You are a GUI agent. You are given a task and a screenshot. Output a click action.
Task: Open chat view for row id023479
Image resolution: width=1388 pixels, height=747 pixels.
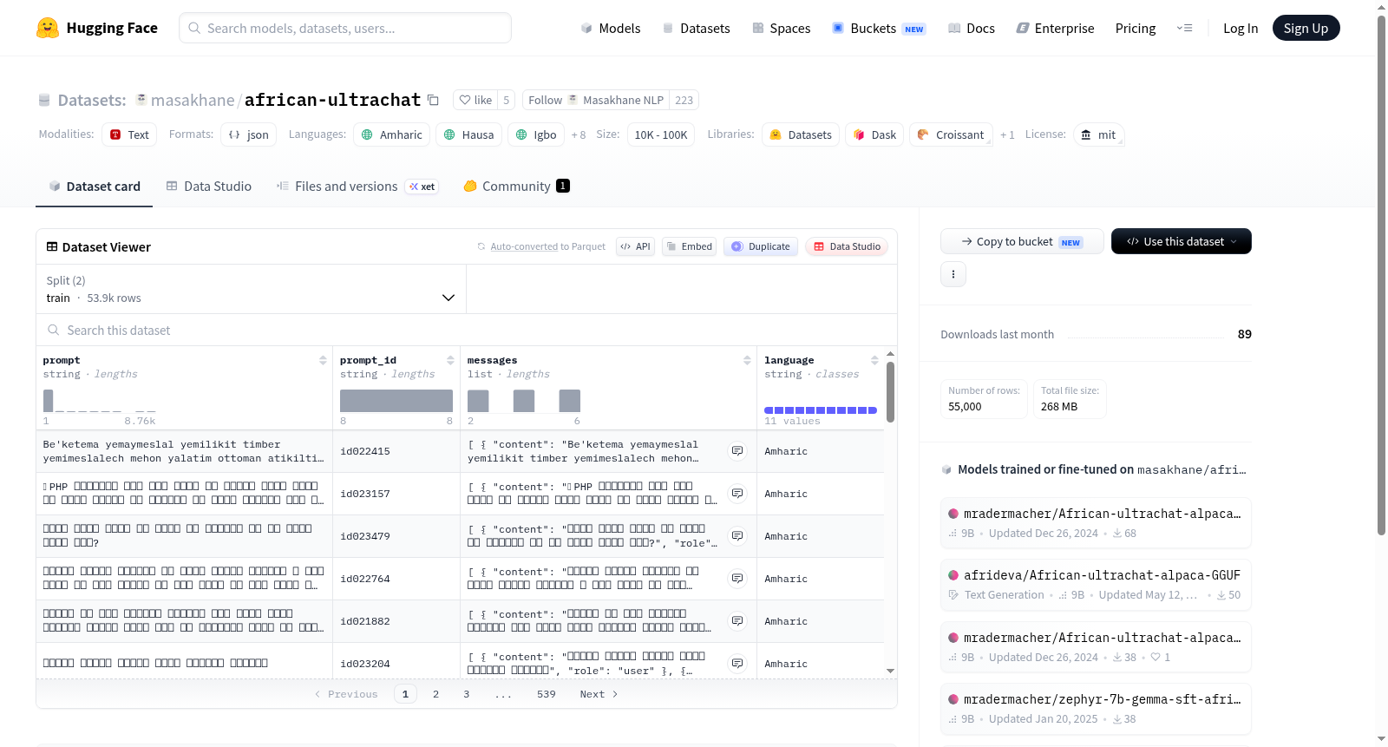737,536
